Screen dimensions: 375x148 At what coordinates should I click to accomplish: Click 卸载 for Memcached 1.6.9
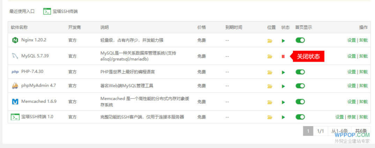363,102
